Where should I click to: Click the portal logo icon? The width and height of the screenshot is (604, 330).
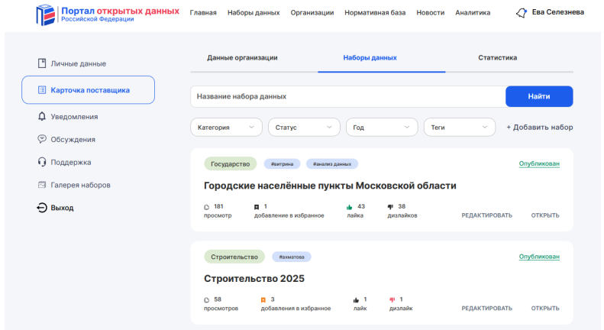[47, 14]
